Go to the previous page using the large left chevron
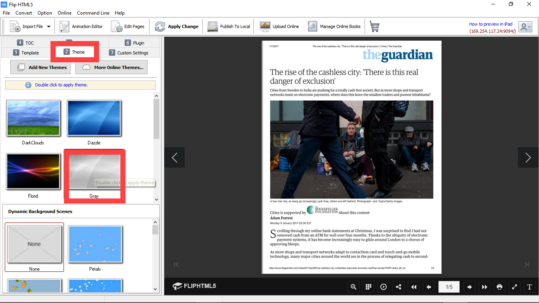 point(174,157)
